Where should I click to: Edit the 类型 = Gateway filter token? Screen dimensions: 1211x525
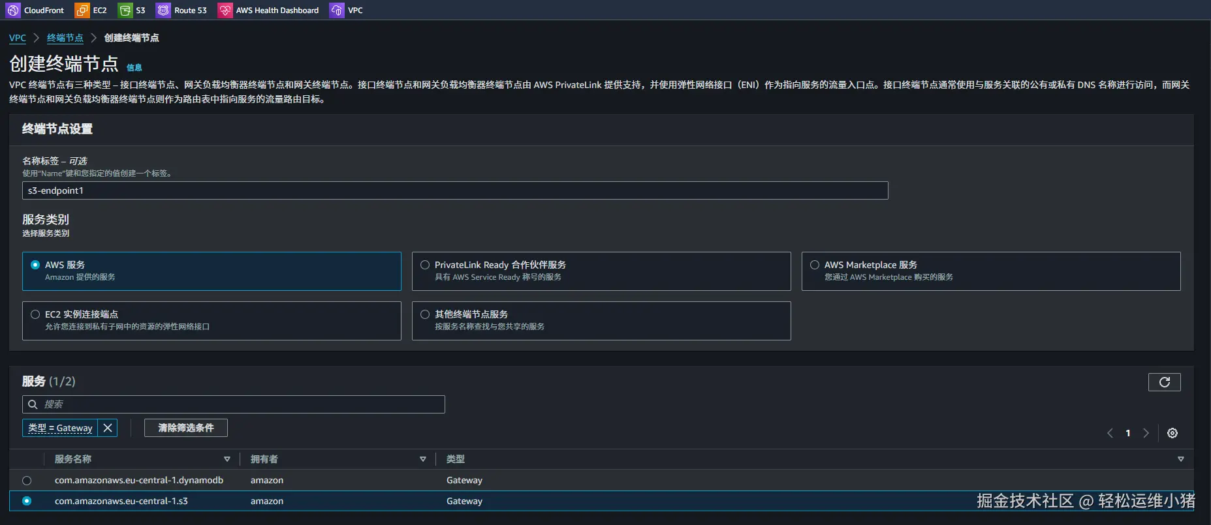click(x=60, y=428)
